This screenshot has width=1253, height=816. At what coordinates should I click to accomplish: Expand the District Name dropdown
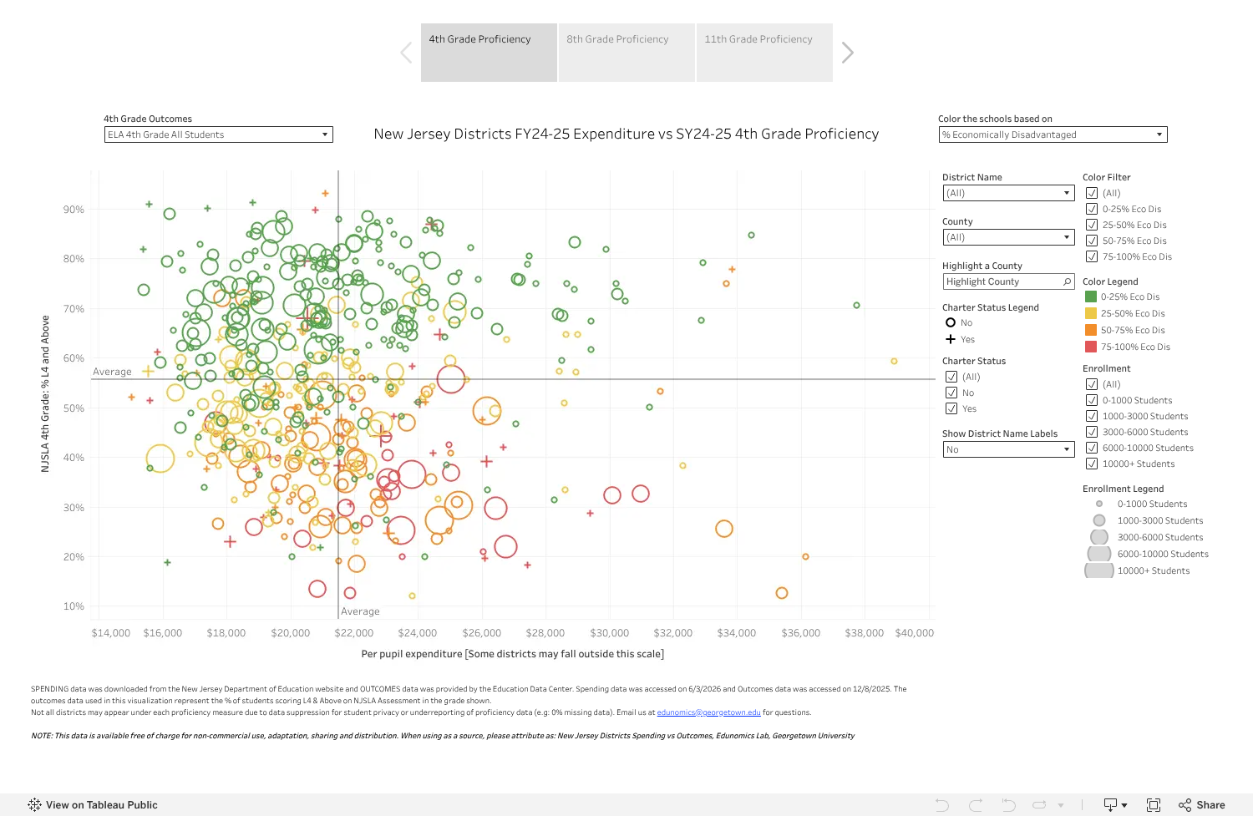[1008, 193]
